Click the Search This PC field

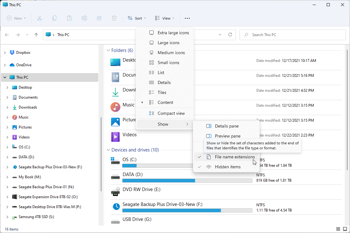coord(293,35)
